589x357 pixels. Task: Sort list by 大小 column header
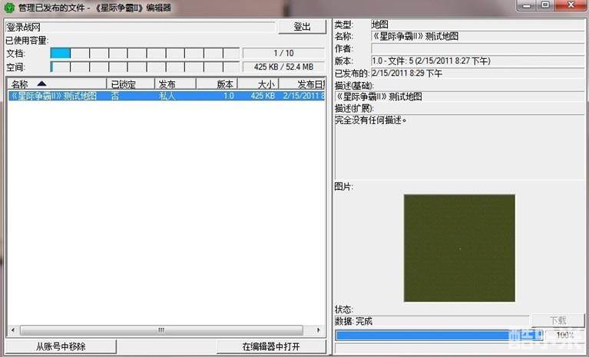click(x=257, y=84)
